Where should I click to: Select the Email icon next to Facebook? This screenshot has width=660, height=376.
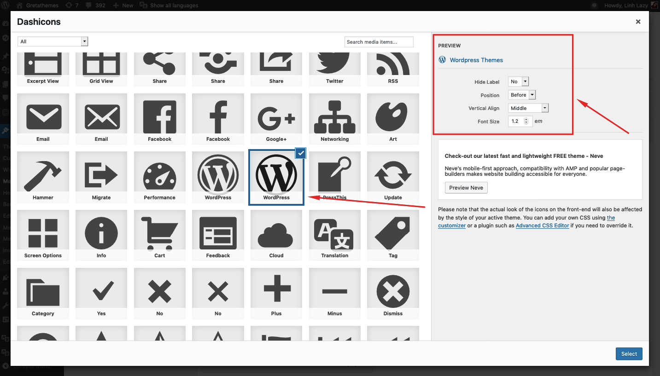(x=101, y=119)
